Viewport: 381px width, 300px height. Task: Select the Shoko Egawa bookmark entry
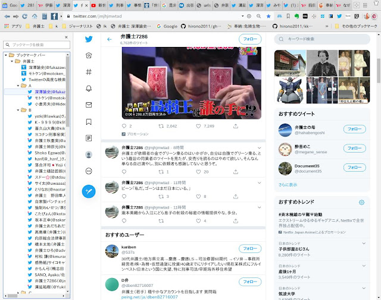coord(48,153)
